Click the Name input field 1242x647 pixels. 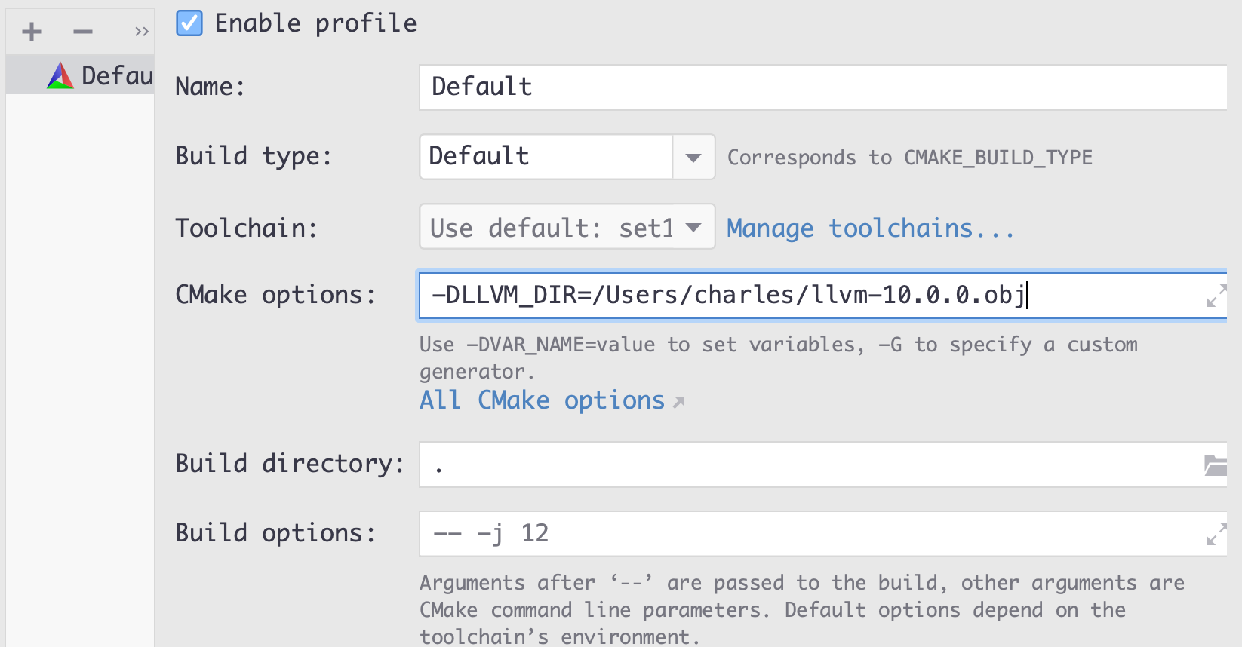pyautogui.click(x=823, y=87)
